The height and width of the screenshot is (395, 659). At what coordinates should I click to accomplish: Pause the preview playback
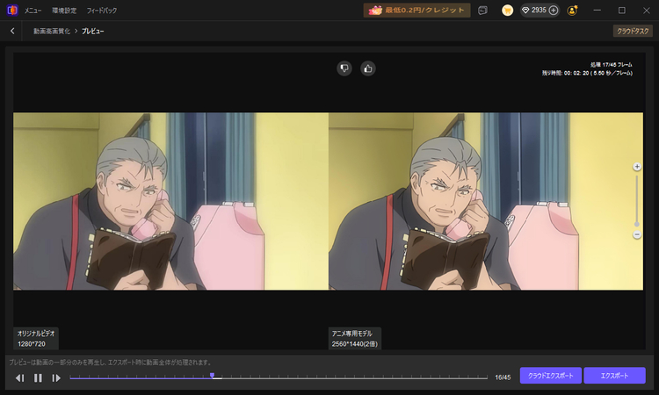pos(38,378)
